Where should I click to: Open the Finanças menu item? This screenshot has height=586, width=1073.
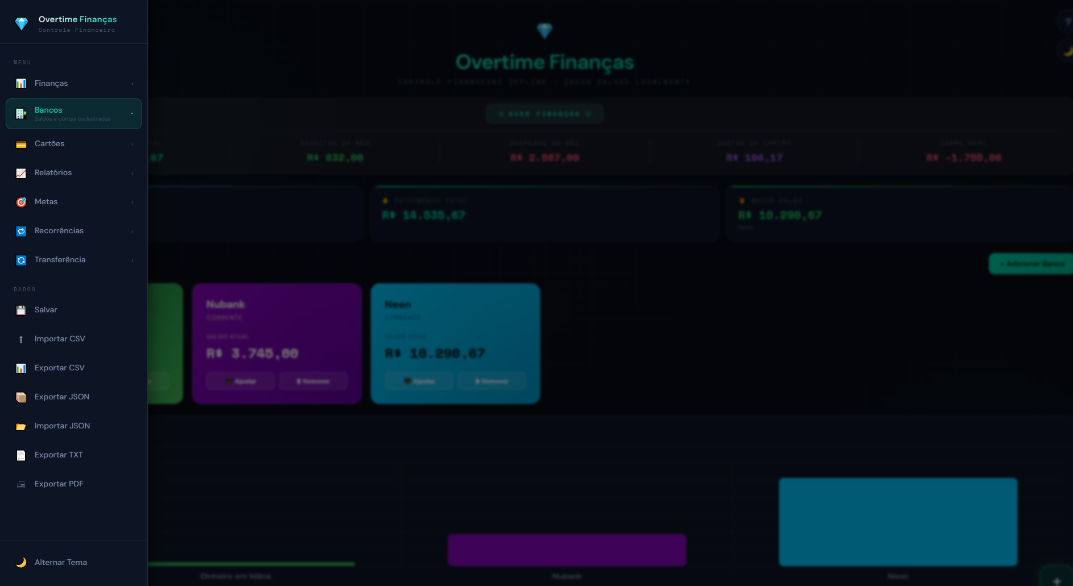coord(73,84)
